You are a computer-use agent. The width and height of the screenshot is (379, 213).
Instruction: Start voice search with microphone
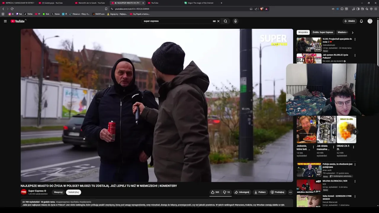pyautogui.click(x=235, y=21)
